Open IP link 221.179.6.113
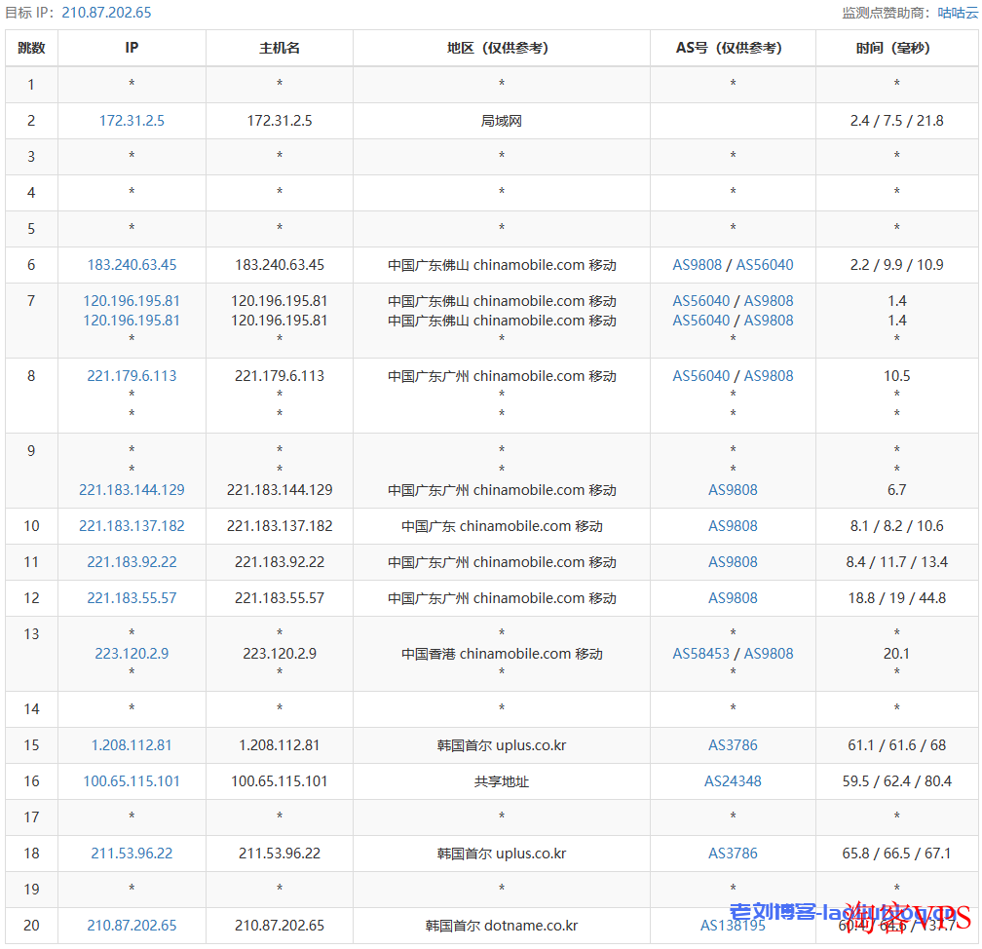The width and height of the screenshot is (982, 949). click(x=132, y=376)
